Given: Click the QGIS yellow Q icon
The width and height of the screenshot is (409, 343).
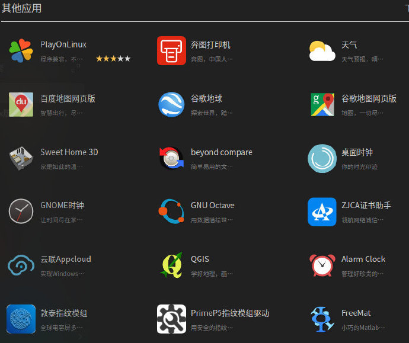Looking at the screenshot, I should coord(171,265).
